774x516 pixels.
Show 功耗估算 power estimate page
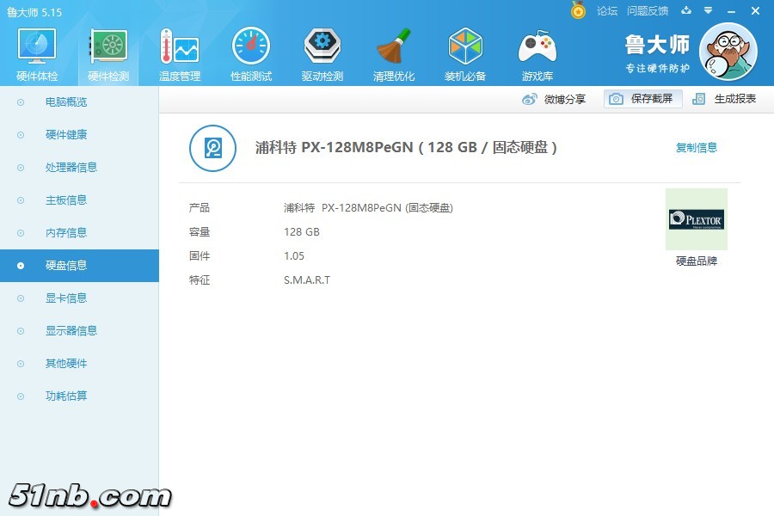tap(66, 396)
